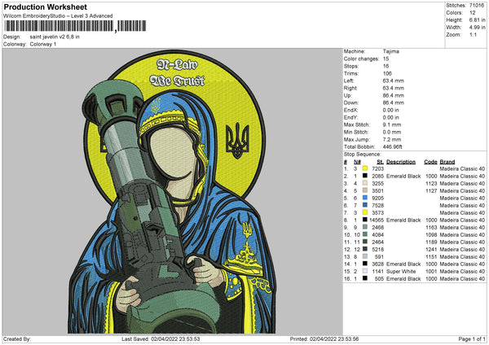The image size is (489, 345).
Task: Click the dark blue swatch in row 6
Action: pyautogui.click(x=365, y=205)
